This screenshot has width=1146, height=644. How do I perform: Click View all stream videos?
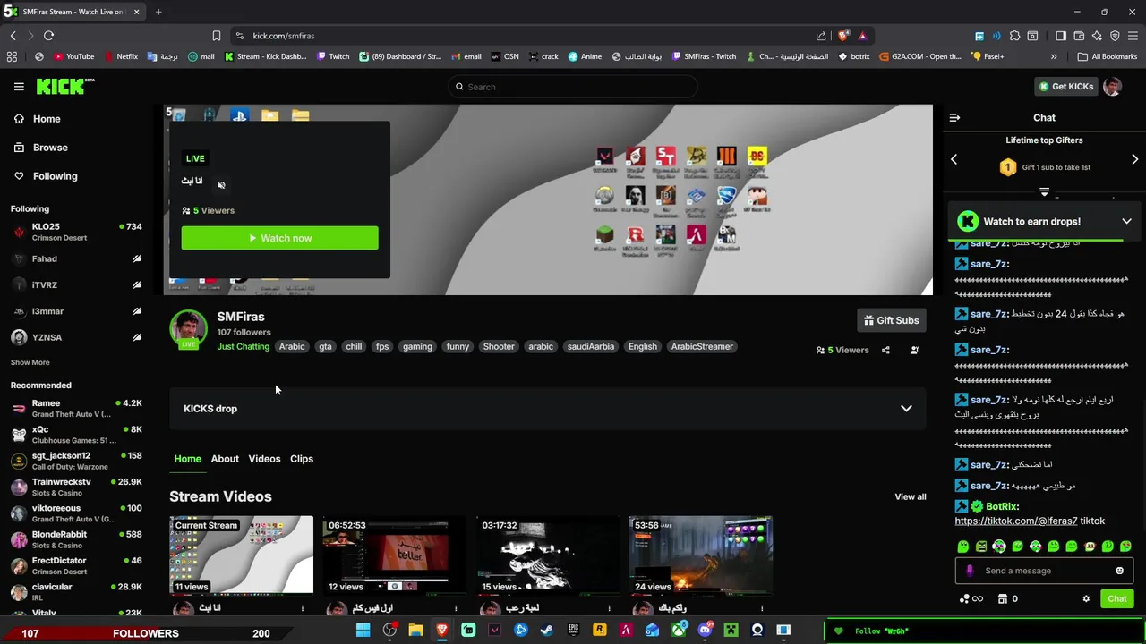pos(910,497)
